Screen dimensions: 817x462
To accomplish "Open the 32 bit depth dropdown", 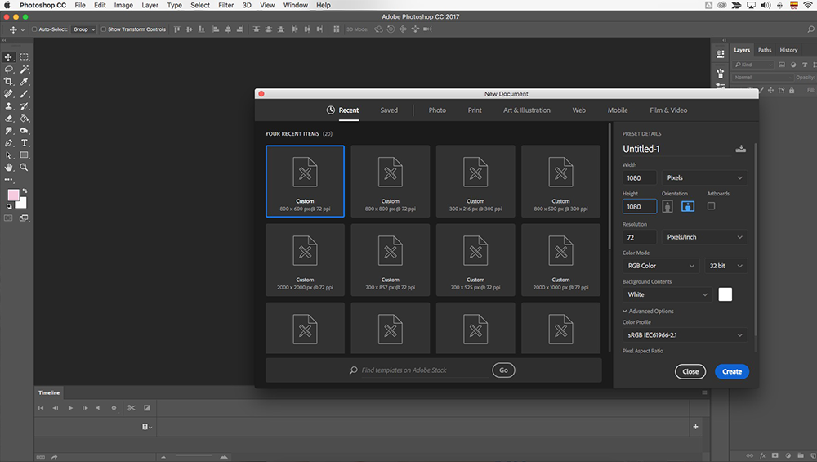I will coord(725,266).
